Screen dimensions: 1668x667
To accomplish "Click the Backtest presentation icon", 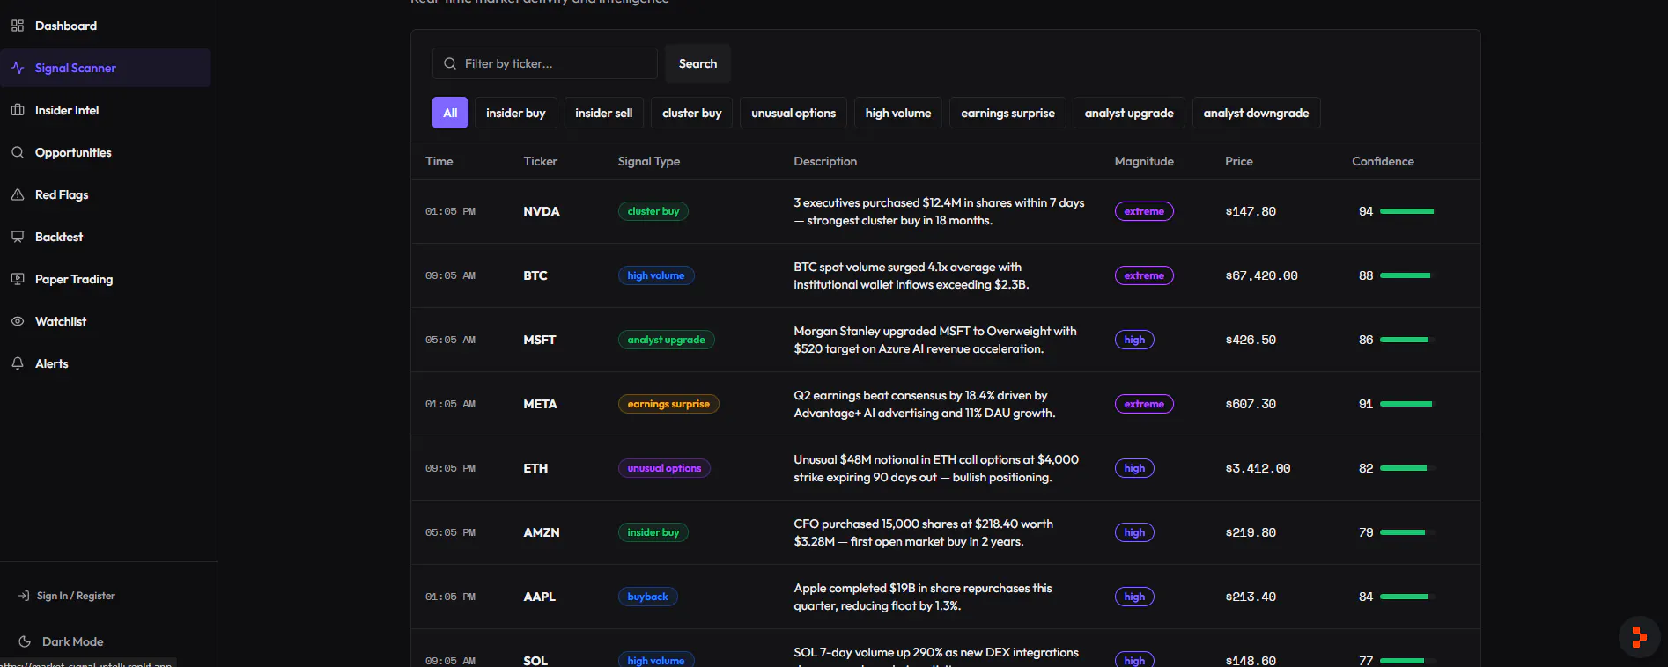I will [18, 237].
